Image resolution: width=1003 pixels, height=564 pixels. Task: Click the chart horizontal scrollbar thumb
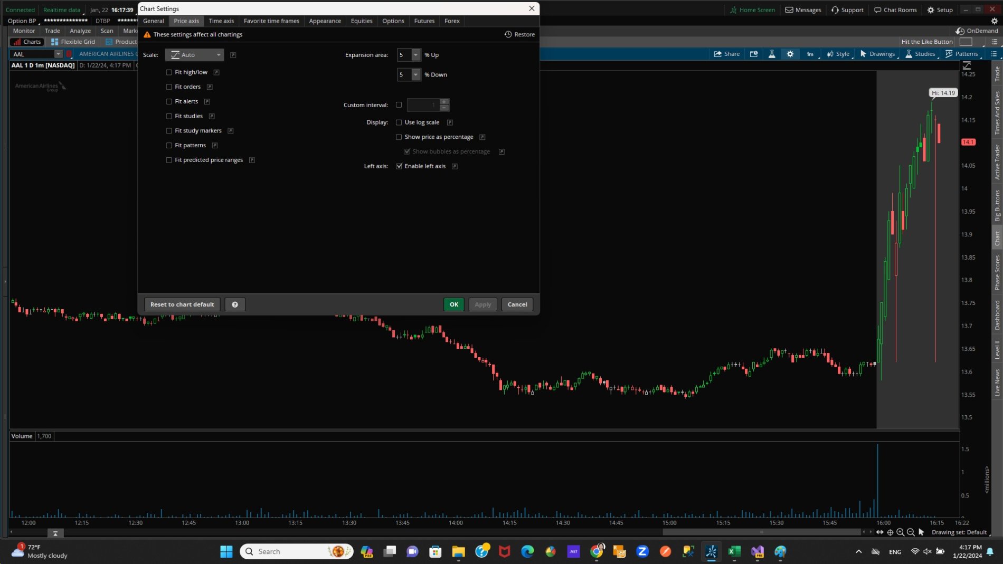coord(762,532)
